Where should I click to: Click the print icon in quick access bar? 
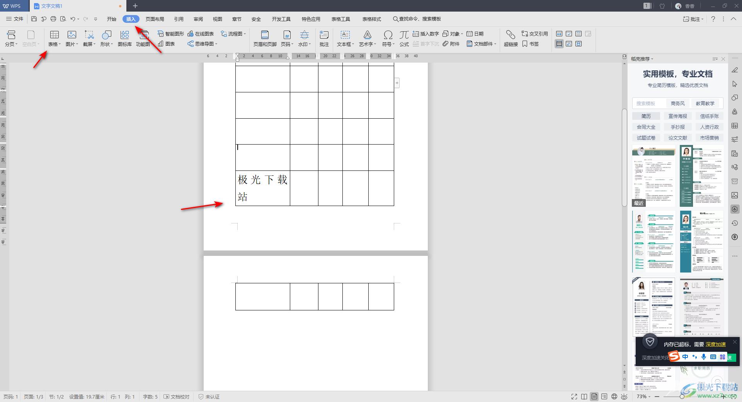coord(53,19)
